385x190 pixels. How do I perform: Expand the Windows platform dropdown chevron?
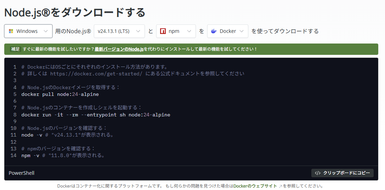[46, 31]
